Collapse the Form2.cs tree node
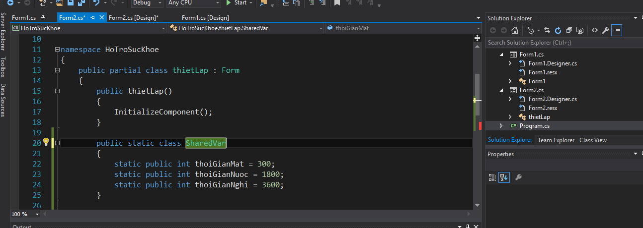Viewport: 643px width, 228px height. tap(501, 90)
